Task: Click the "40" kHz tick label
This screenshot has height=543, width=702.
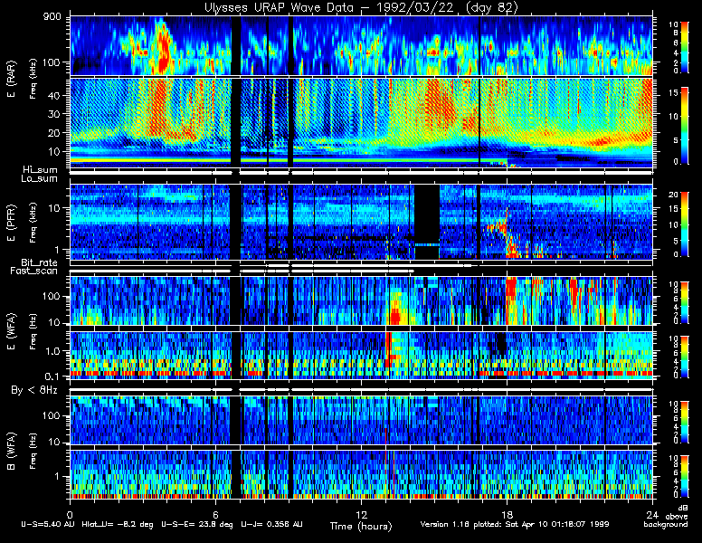Action: click(54, 95)
